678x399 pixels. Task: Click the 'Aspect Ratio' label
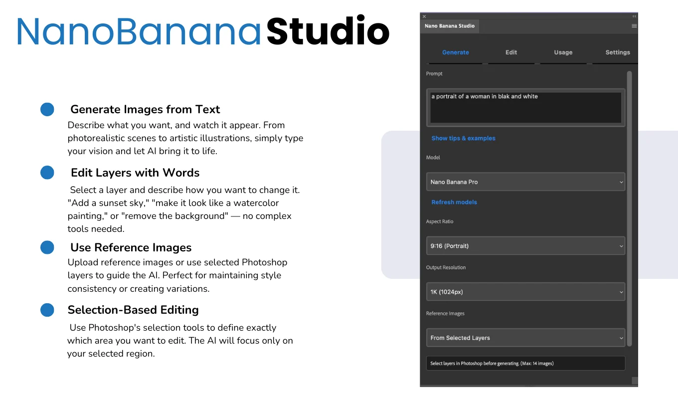coord(440,221)
